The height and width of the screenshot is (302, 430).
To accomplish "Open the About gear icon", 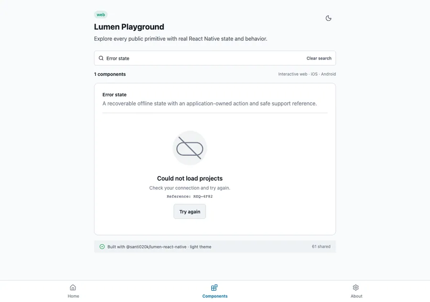I will coord(355,288).
